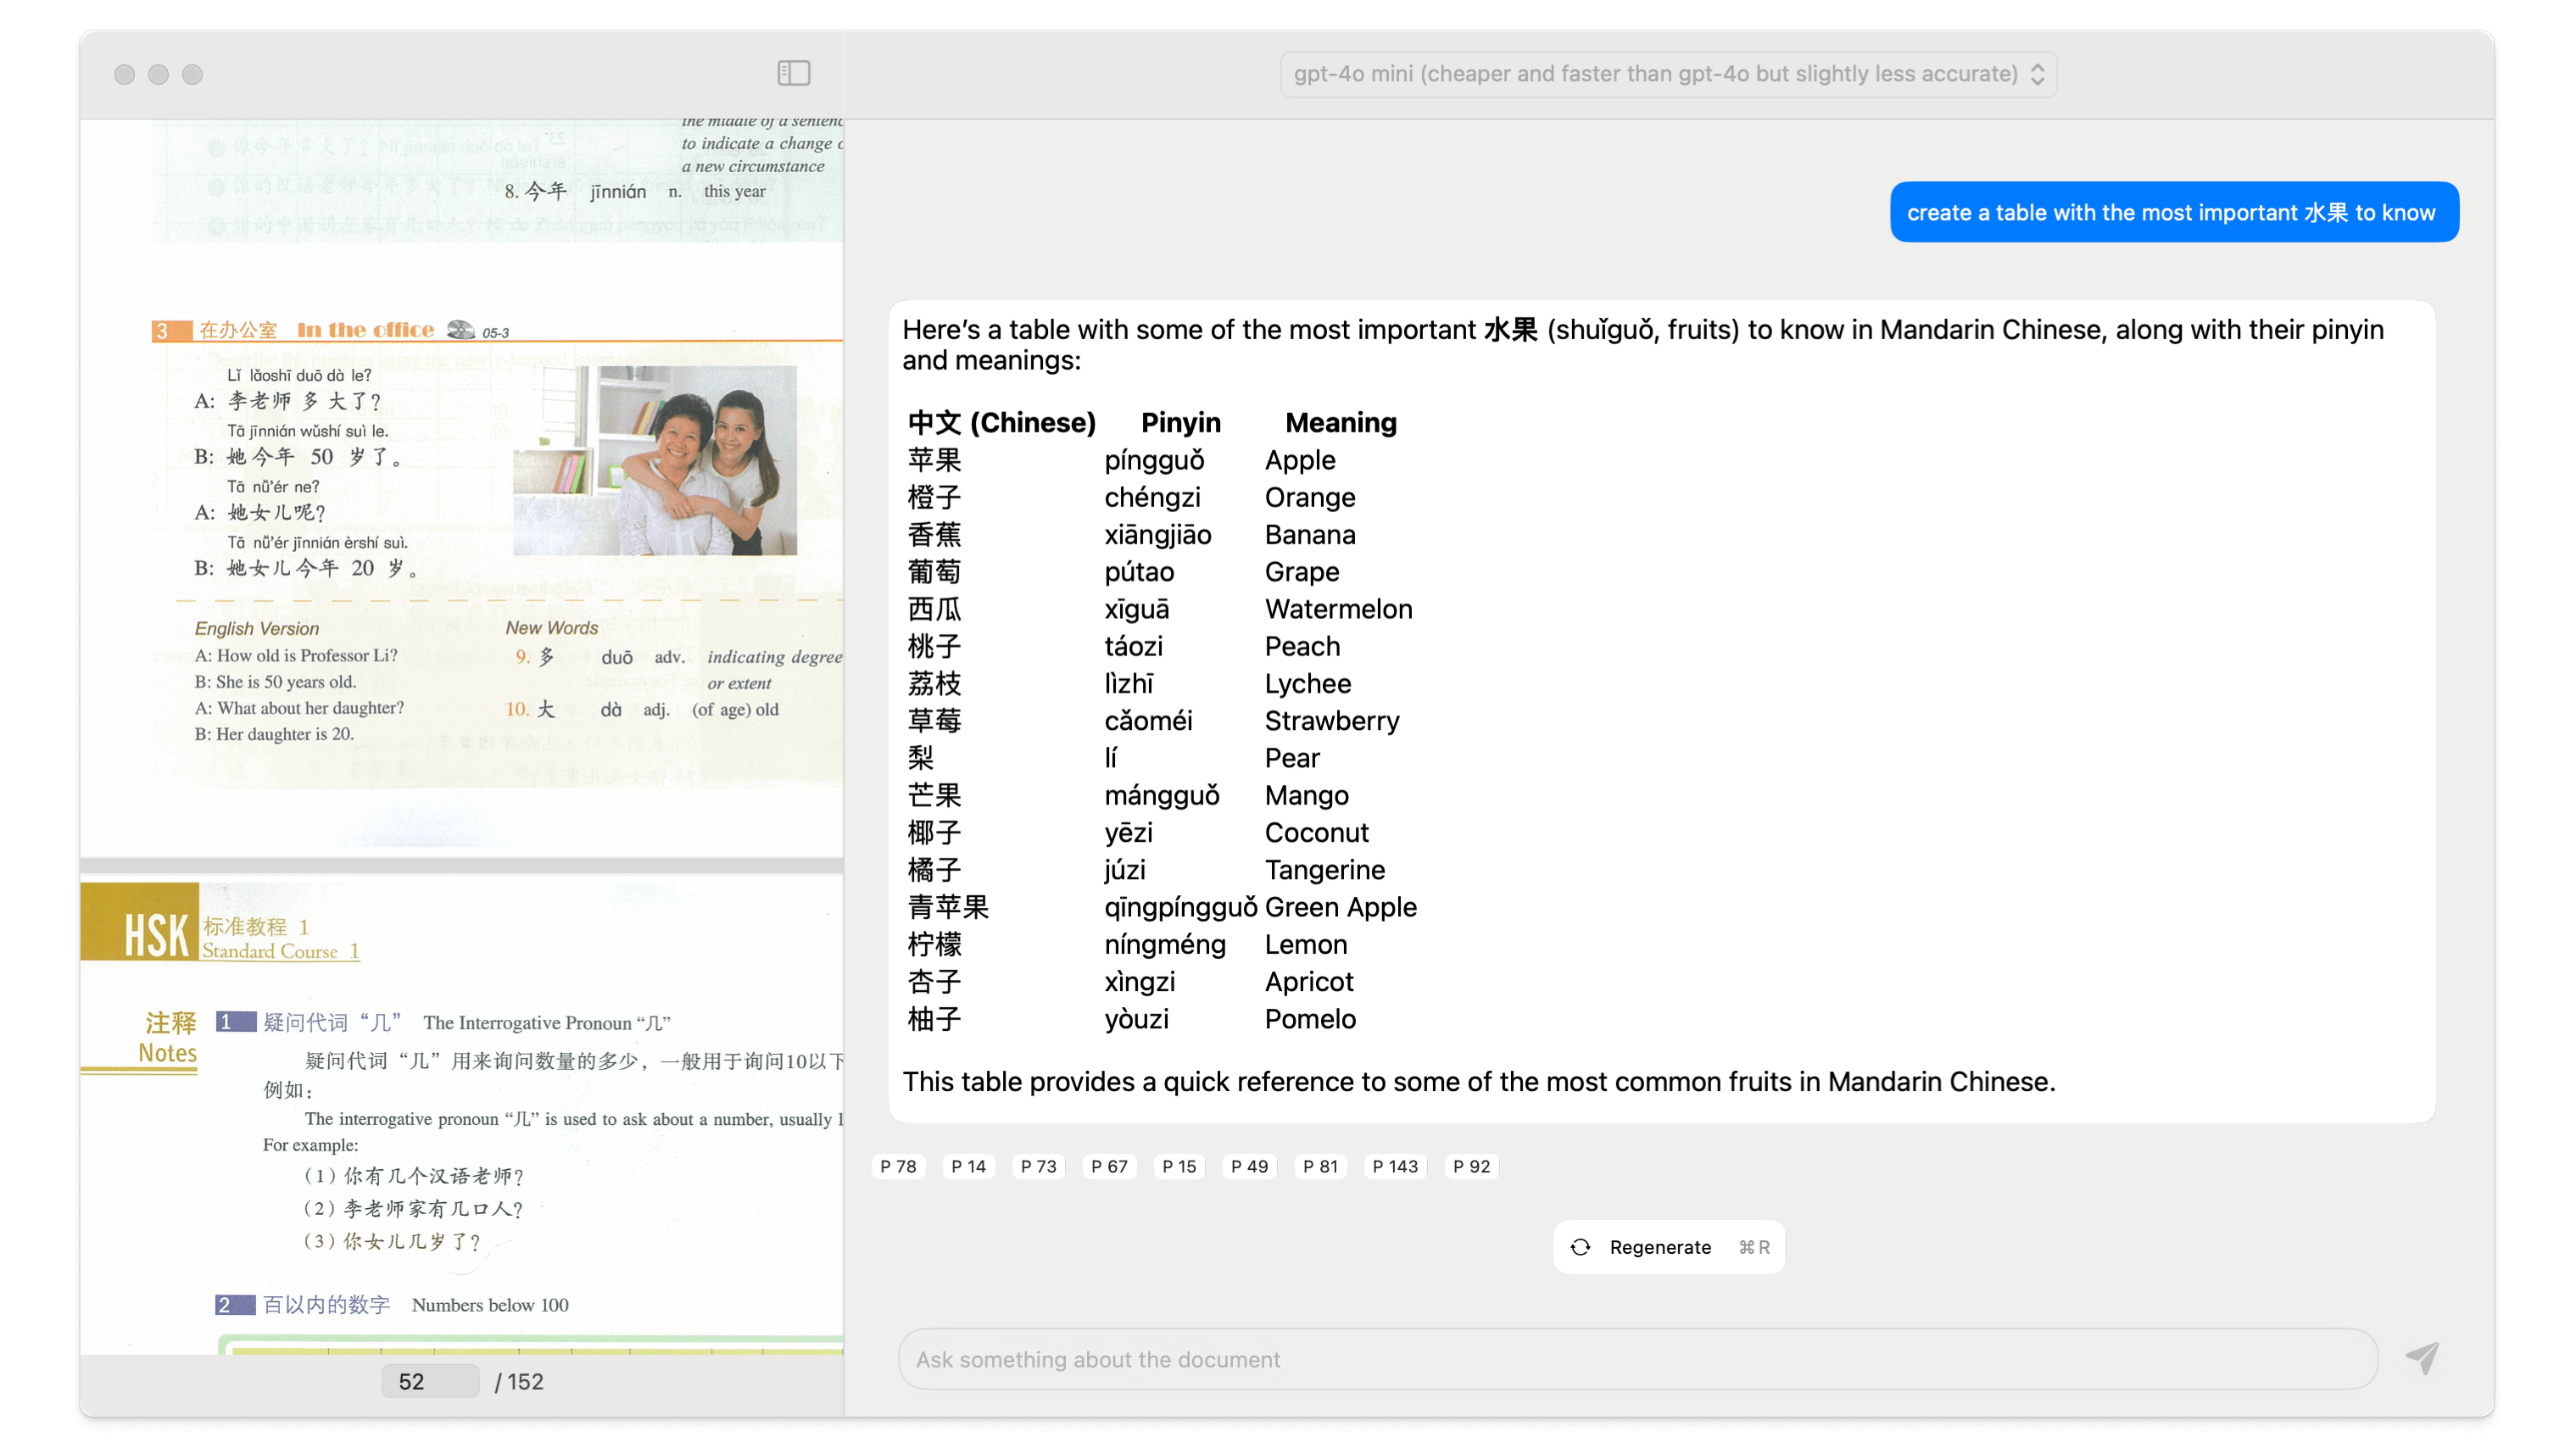The height and width of the screenshot is (1448, 2576).
Task: Open the gpt-4o mini model dropdown
Action: coord(1666,73)
